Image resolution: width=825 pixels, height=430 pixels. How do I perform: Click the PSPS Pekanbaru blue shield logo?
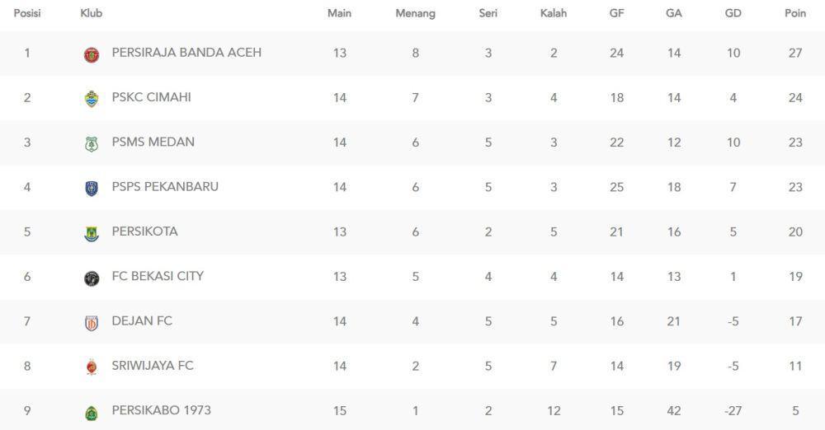(x=92, y=189)
